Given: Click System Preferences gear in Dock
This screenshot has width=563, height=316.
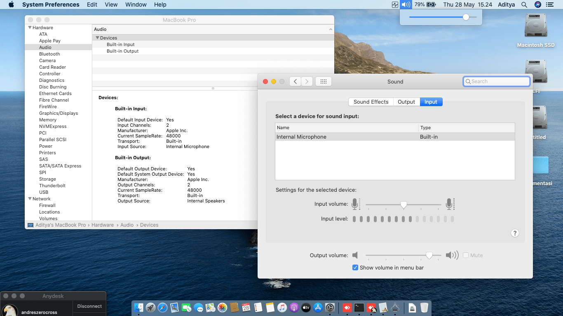Looking at the screenshot, I should click(x=330, y=307).
